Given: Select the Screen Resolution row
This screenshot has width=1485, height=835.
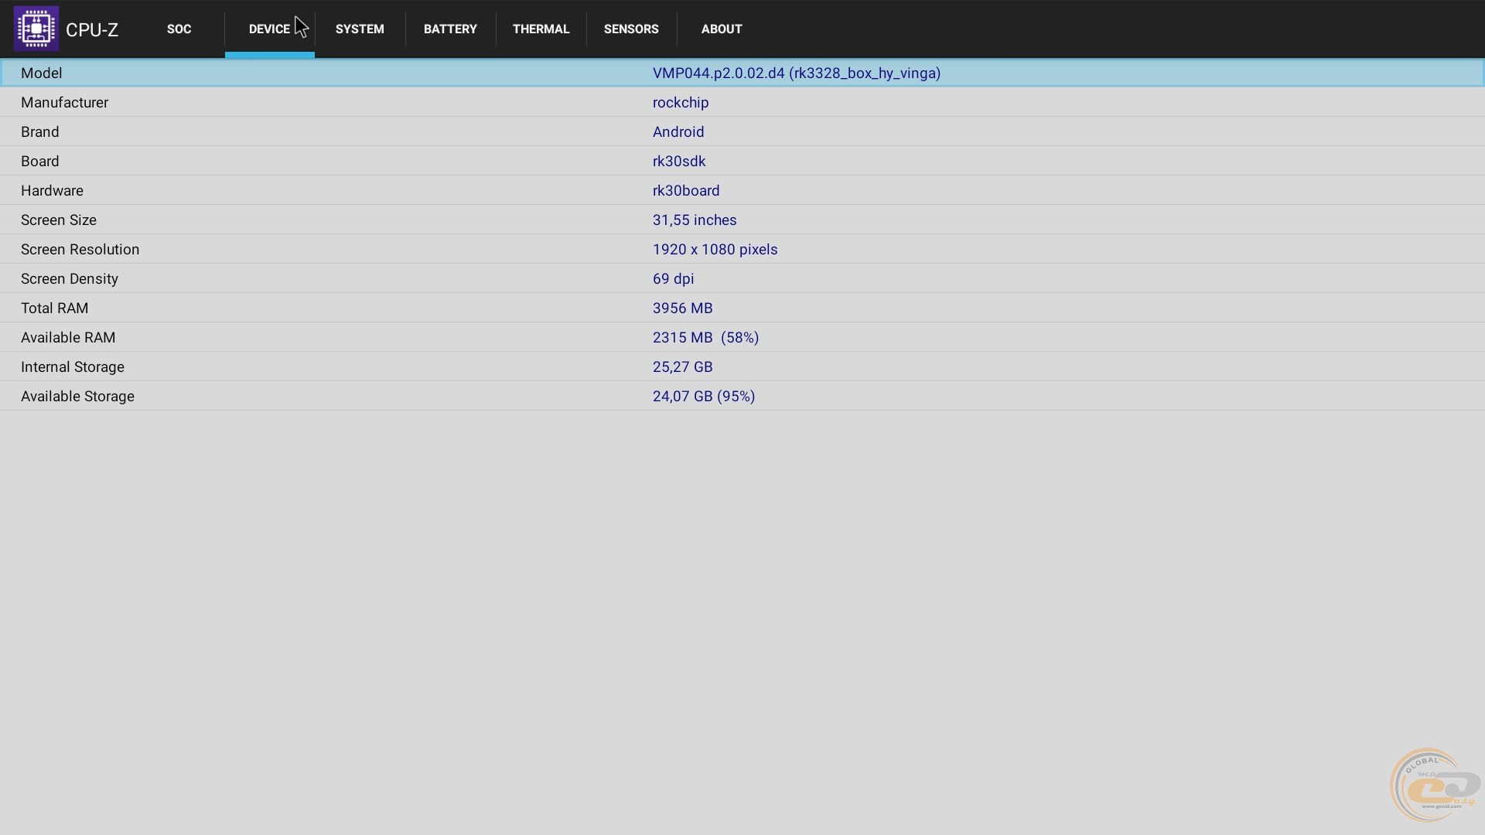Looking at the screenshot, I should (x=742, y=249).
